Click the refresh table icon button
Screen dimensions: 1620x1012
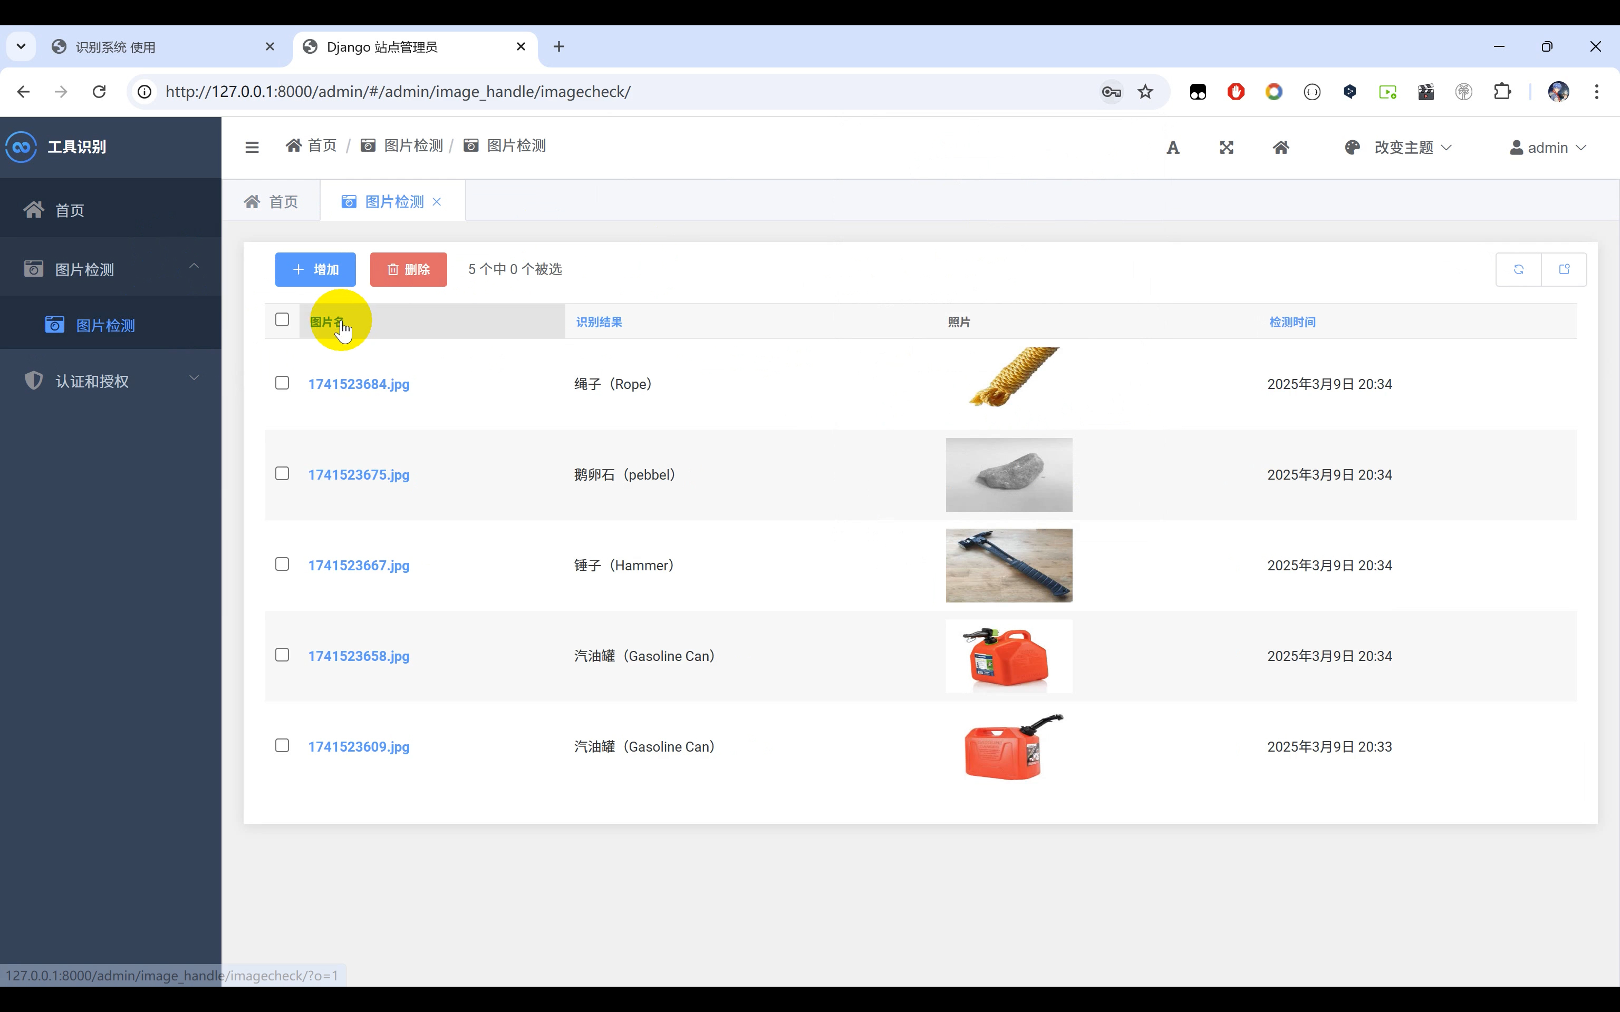(x=1518, y=270)
